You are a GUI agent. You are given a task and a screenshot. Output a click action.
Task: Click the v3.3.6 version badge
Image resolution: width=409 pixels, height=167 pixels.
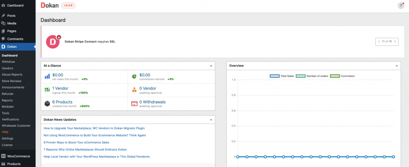68,6
